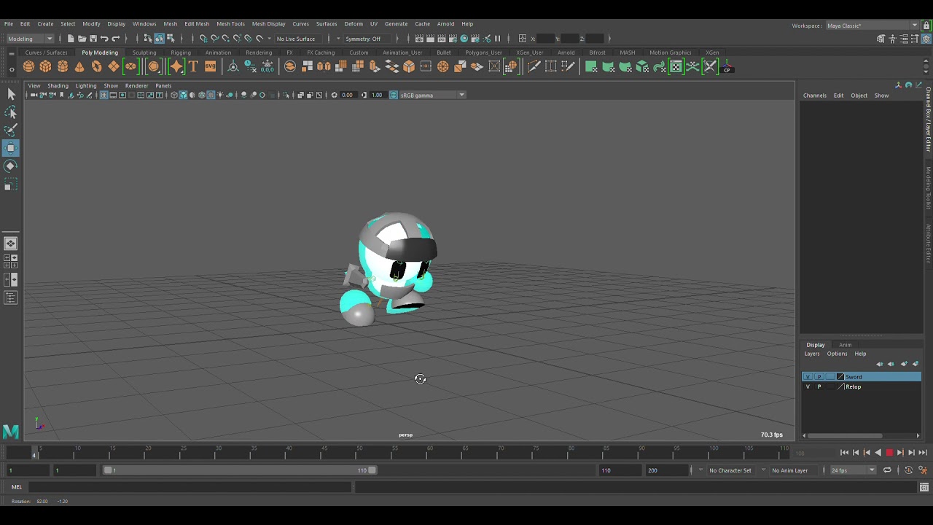This screenshot has height=525, width=933.
Task: Open the Mesh Tools menu
Action: tap(230, 24)
